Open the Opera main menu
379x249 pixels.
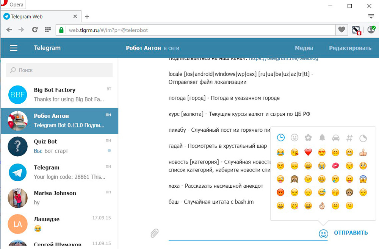(13, 4)
